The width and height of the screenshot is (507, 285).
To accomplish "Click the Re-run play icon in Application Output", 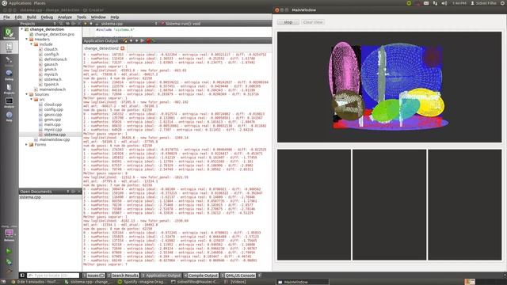I will tap(143, 40).
